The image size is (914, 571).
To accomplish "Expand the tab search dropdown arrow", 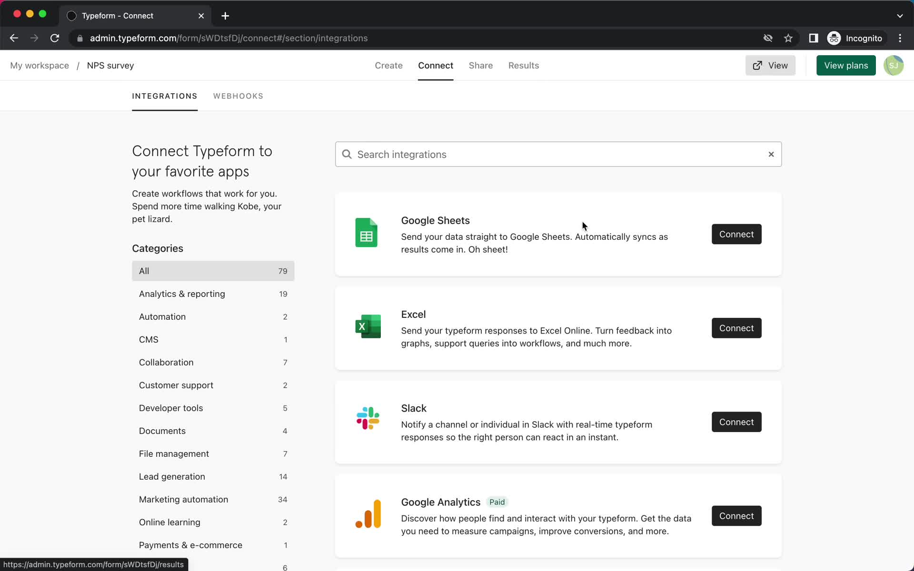I will 900,16.
